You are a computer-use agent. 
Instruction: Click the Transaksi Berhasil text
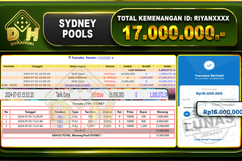209,76
